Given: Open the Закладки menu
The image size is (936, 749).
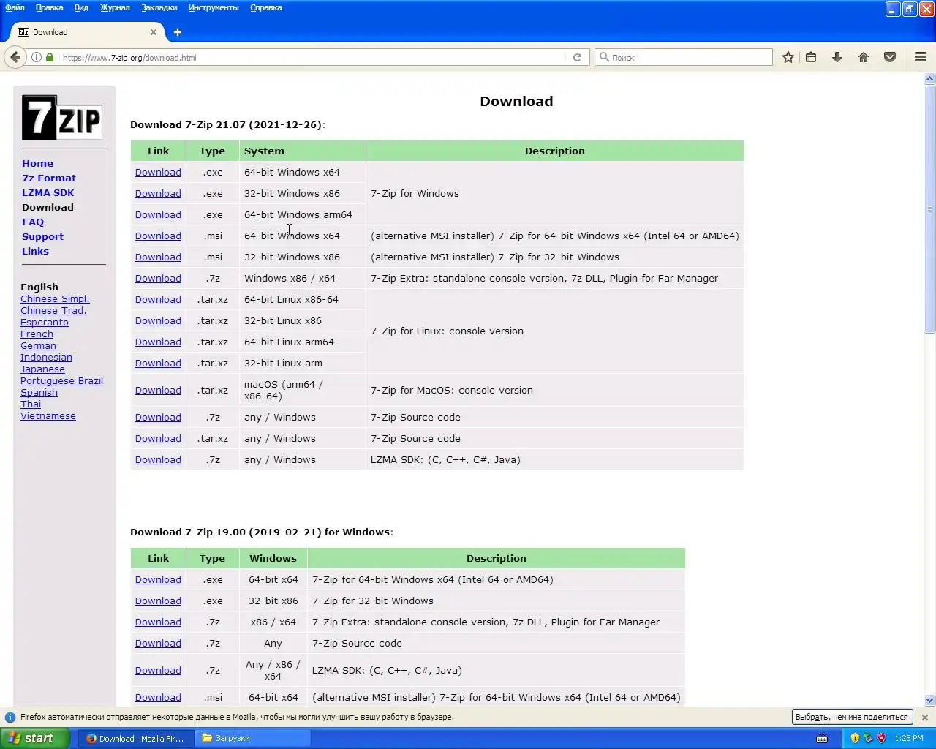Looking at the screenshot, I should 159,7.
